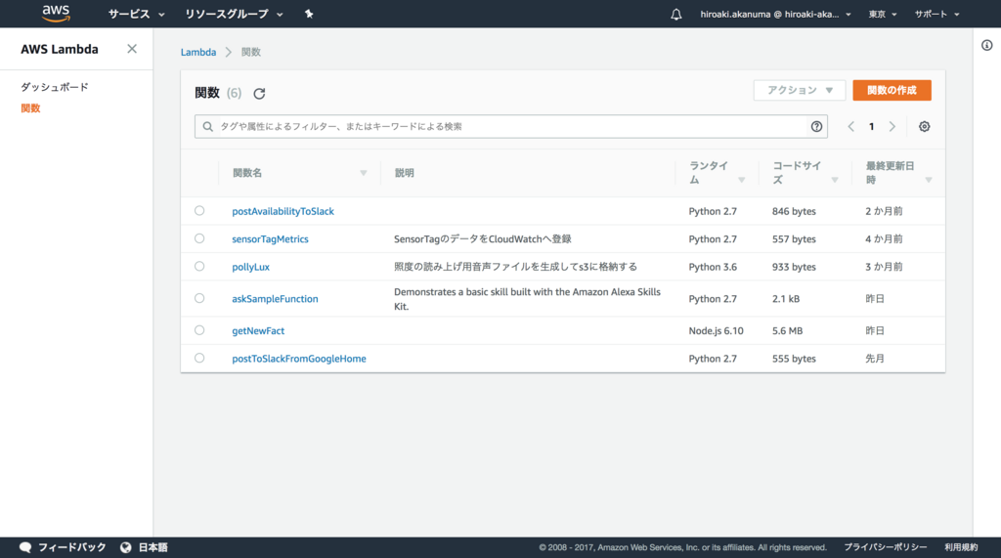
Task: Open プライバシーポリシー footer link
Action: pos(886,547)
